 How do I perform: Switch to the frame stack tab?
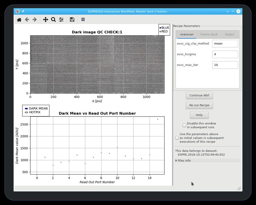[x=209, y=34]
